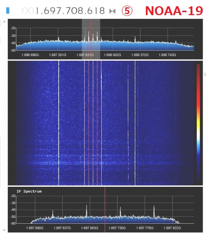Click the 1.696 890G frequency axis label
The image size is (206, 234).
point(30,55)
